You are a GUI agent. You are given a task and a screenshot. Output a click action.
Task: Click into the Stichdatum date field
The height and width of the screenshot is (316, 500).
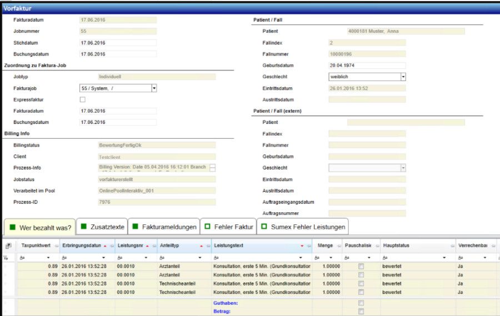tap(118, 43)
